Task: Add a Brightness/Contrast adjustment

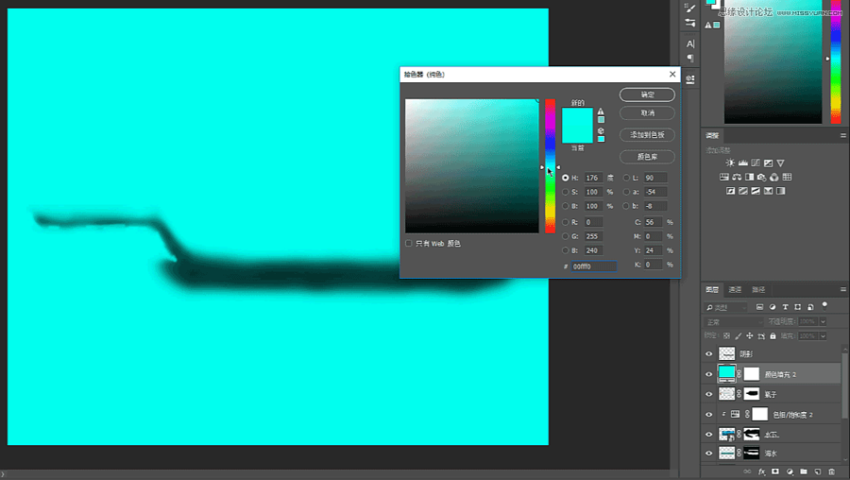Action: coord(730,163)
